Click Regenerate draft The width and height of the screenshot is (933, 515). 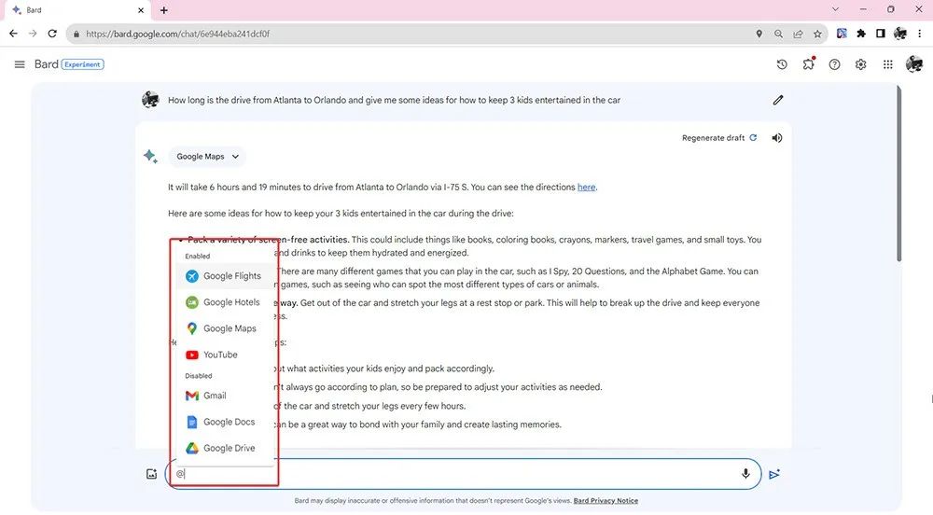point(719,138)
